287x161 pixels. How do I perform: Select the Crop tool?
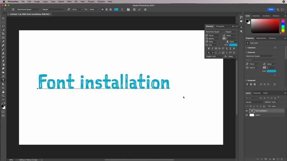tap(3, 34)
